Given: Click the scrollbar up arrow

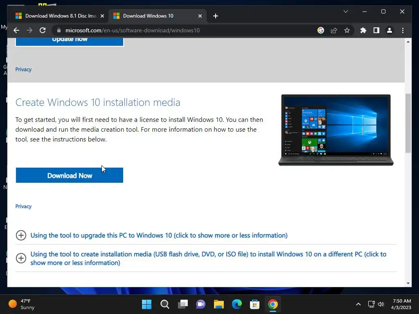Looking at the screenshot, I should coord(408,42).
